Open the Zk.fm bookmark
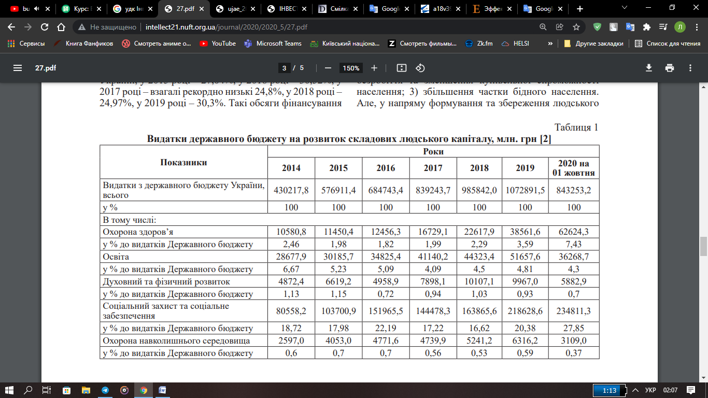 [479, 44]
